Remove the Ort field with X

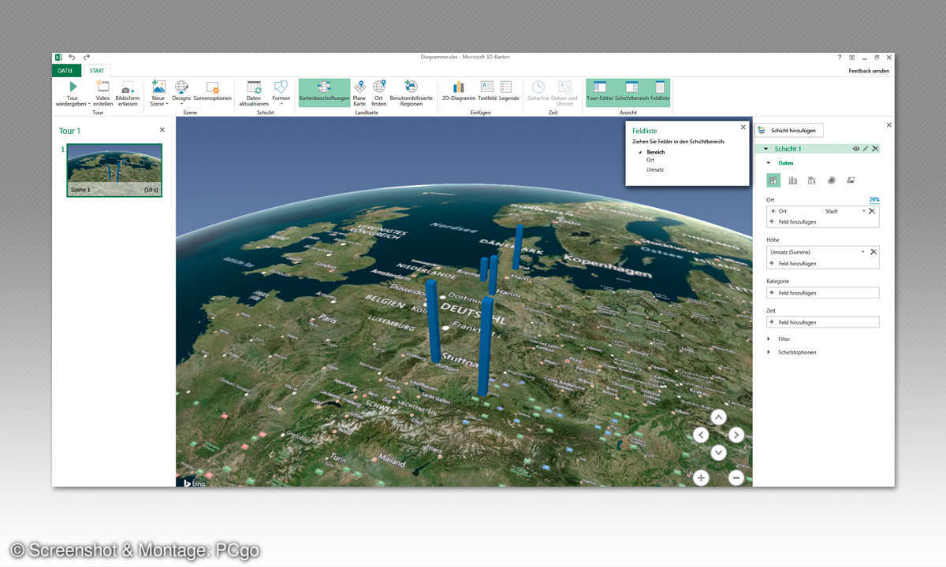click(x=872, y=211)
